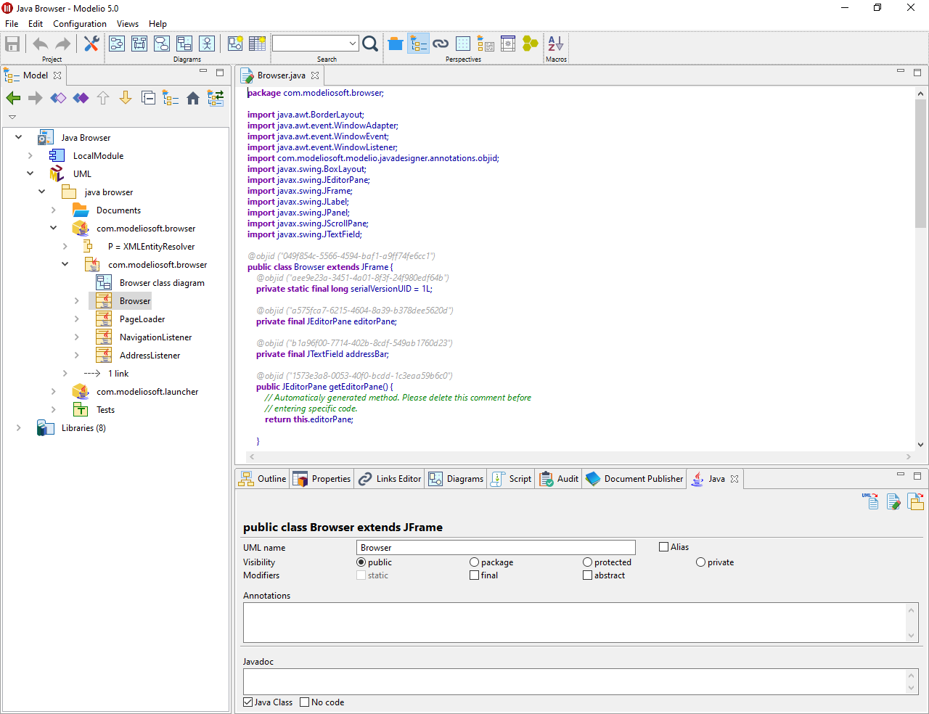Select Browser class diagram in tree
This screenshot has width=929, height=714.
pos(162,283)
